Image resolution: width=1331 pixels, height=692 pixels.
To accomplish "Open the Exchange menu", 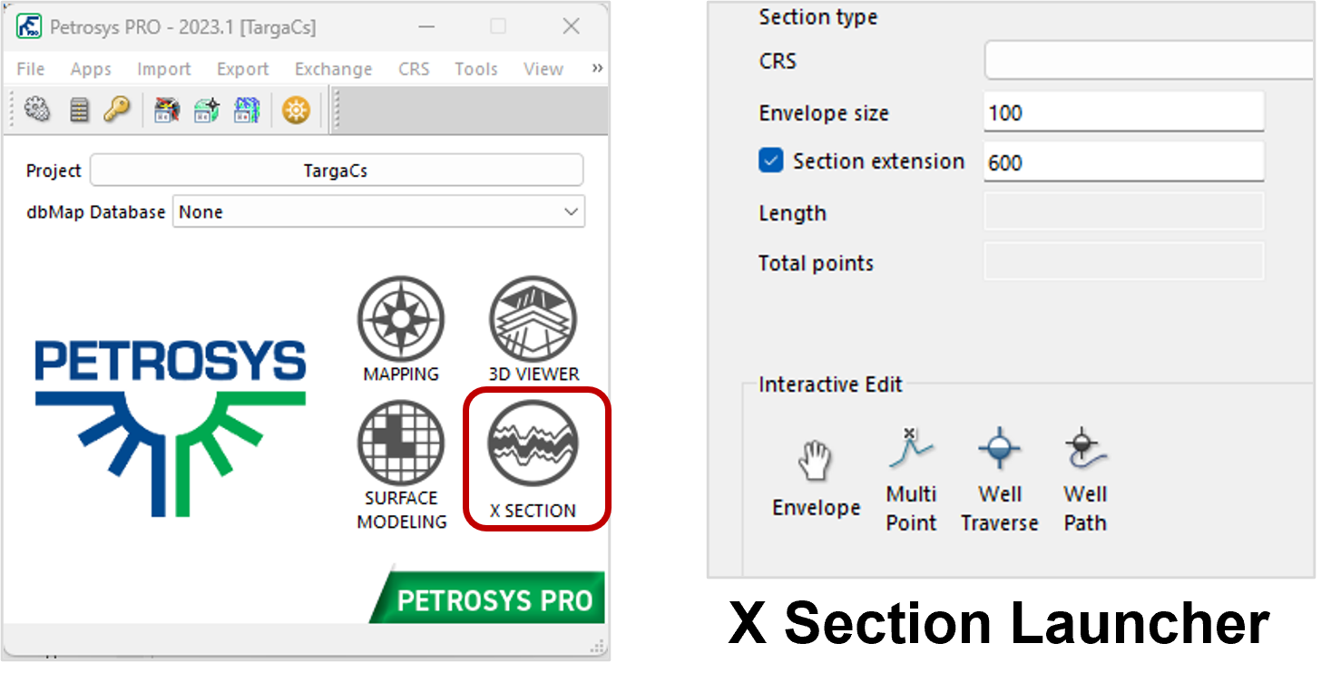I will pos(333,69).
